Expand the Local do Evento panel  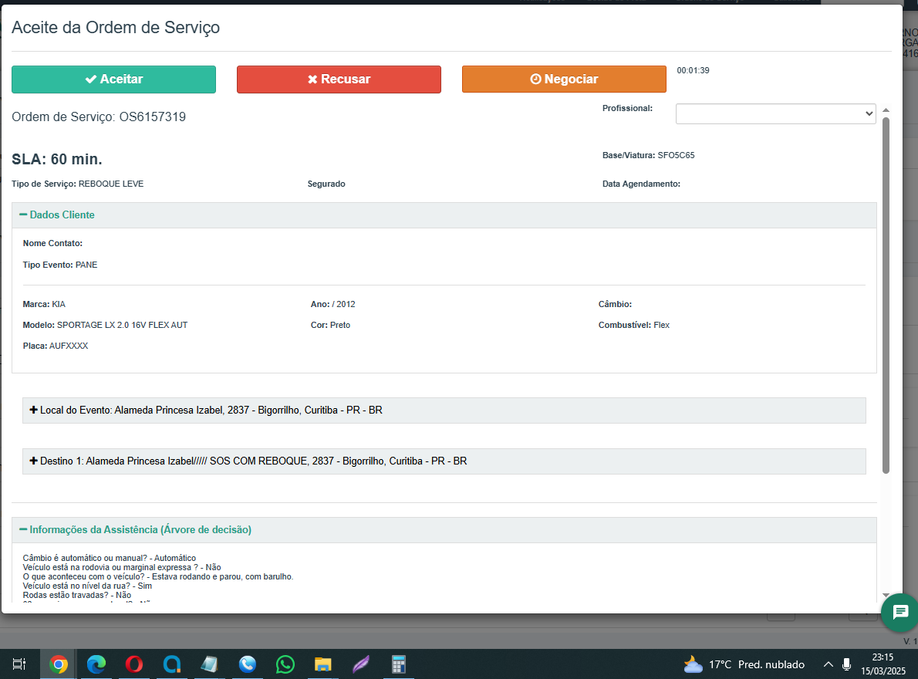click(x=207, y=410)
